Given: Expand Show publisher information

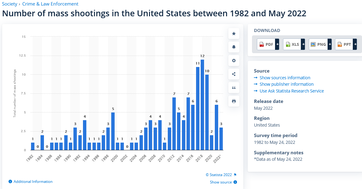Looking at the screenshot, I should coord(286,84).
